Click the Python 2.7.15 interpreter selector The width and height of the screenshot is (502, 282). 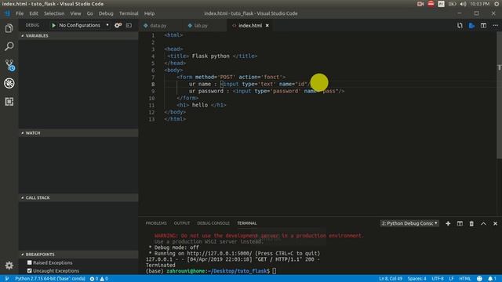click(x=50, y=279)
